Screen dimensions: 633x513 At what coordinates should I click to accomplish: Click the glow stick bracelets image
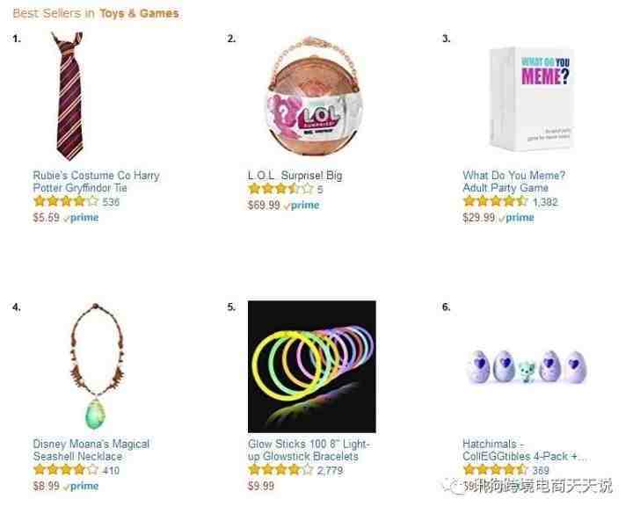(x=312, y=366)
